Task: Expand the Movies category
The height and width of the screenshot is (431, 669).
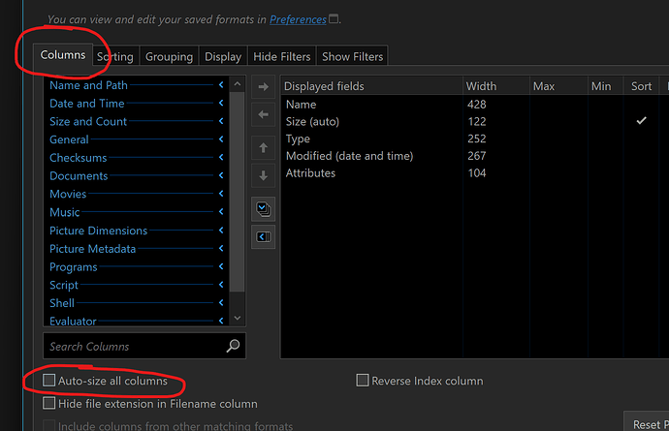Action: [136, 194]
